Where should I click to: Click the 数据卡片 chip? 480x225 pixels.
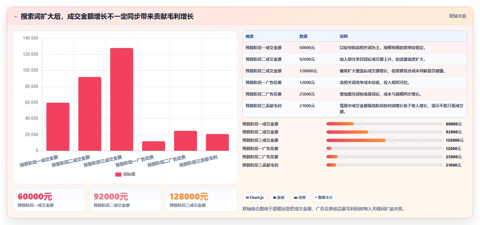coord(324,197)
